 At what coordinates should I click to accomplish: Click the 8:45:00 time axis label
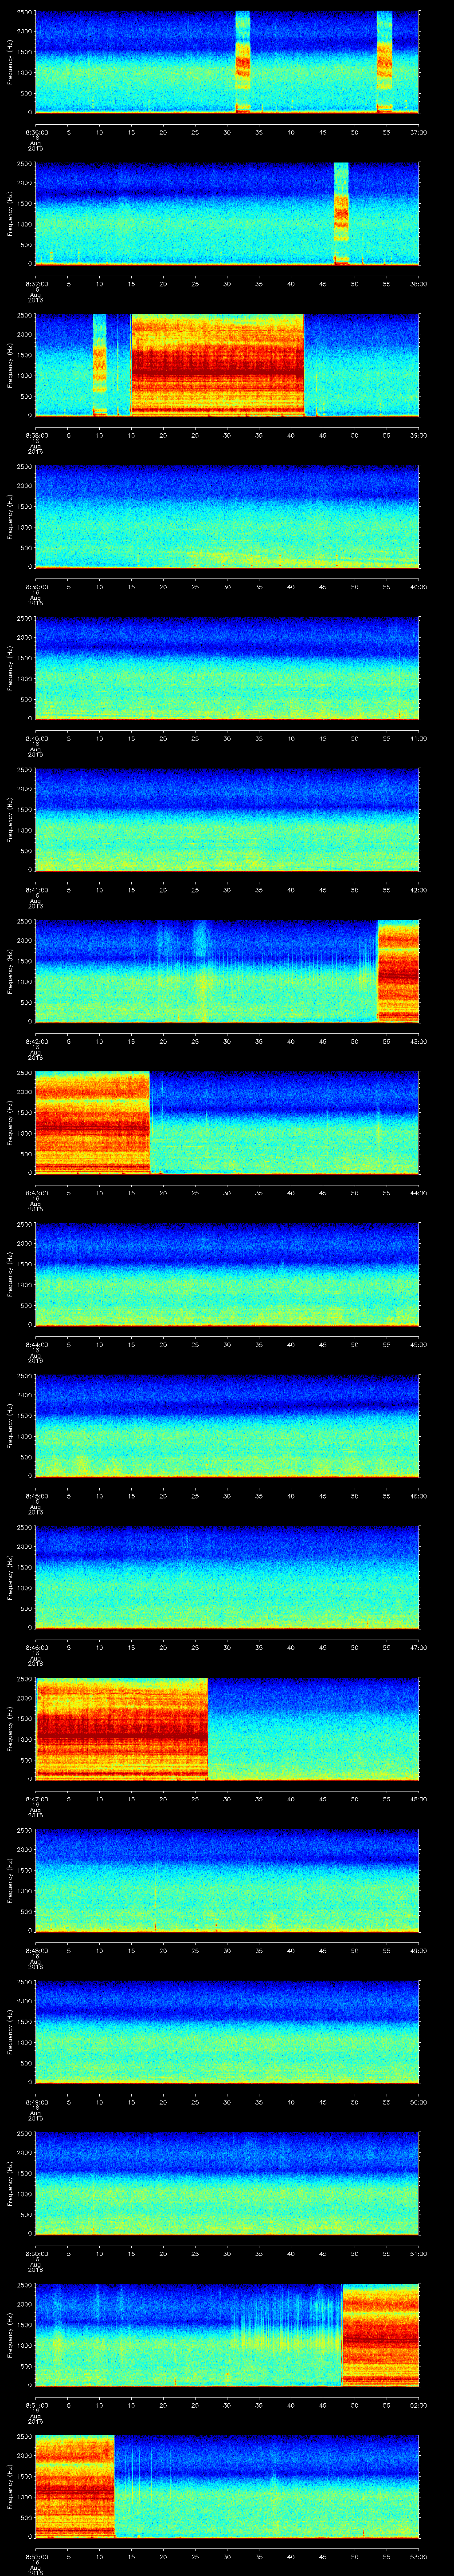click(36, 1496)
